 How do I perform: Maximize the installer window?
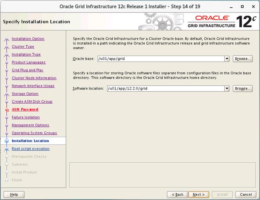point(242,7)
